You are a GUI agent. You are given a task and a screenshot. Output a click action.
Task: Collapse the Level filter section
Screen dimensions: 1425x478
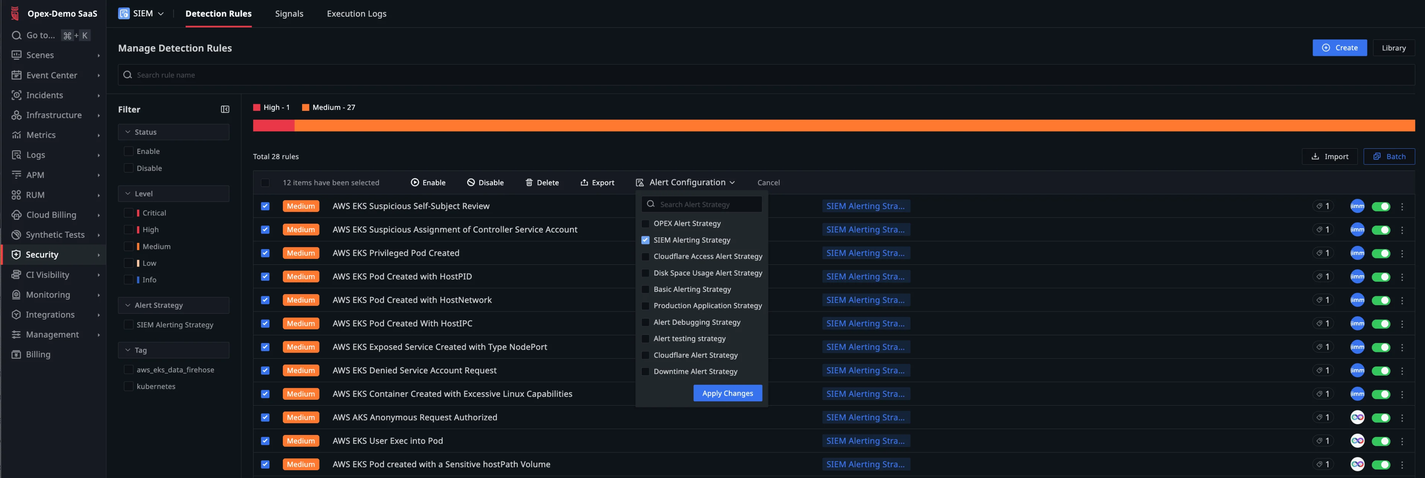128,194
